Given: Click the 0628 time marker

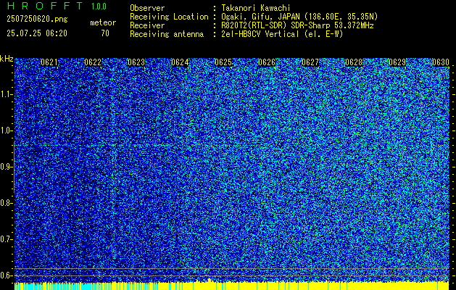Looking at the screenshot, I should (354, 62).
